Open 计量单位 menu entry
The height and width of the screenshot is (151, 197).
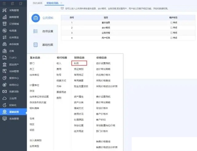pyautogui.click(x=34, y=85)
